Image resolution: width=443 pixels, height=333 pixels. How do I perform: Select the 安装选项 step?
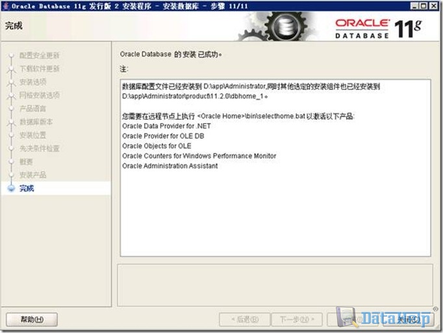point(32,82)
